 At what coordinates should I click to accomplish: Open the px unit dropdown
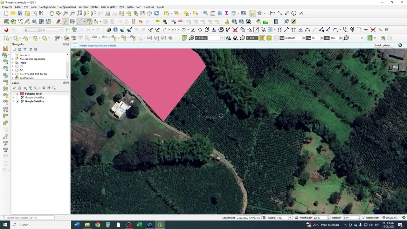pos(53,30)
